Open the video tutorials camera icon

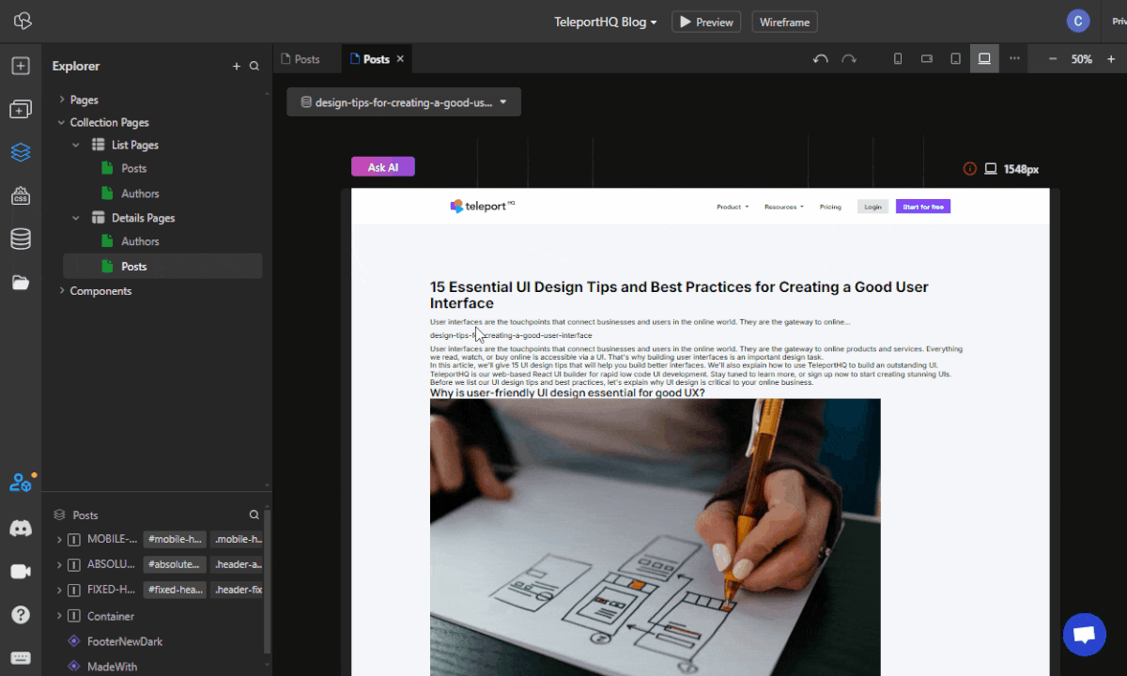point(21,572)
